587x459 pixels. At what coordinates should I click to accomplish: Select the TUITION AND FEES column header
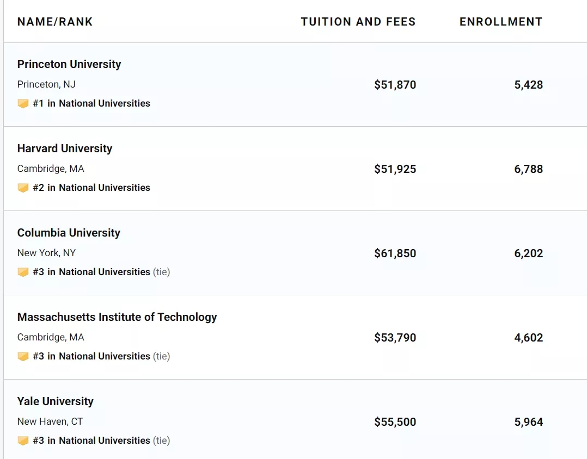tap(358, 22)
